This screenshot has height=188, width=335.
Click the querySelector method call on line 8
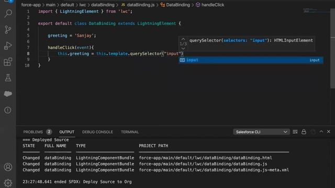(x=146, y=53)
